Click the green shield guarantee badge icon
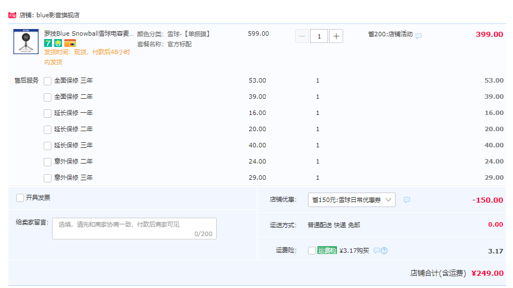Screen dimensions: 513x288 click(x=58, y=43)
